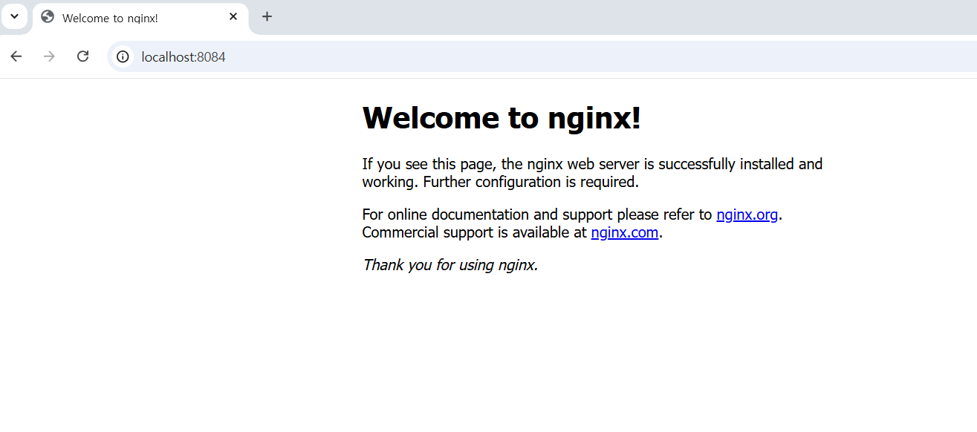View site information icon in address bar
Screen dimensions: 977x432
click(123, 56)
